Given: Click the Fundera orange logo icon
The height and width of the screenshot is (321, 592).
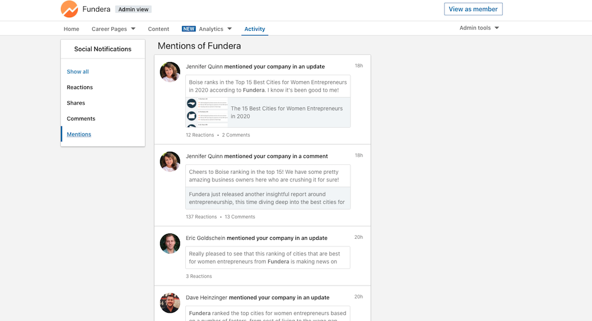Looking at the screenshot, I should click(x=69, y=9).
